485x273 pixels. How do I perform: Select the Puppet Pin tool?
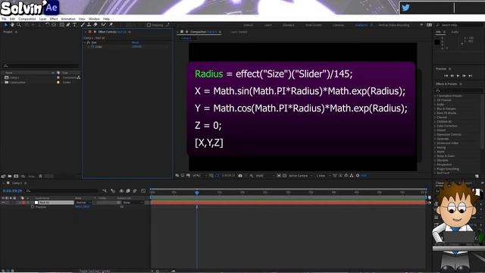[x=111, y=25]
